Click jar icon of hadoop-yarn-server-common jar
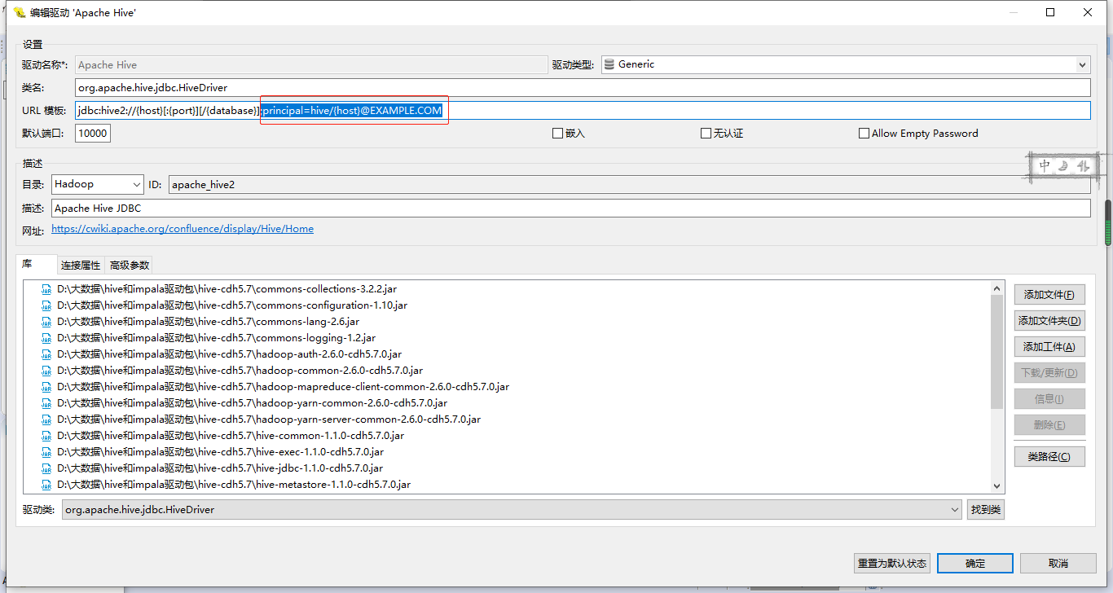Image resolution: width=1113 pixels, height=593 pixels. pos(47,419)
